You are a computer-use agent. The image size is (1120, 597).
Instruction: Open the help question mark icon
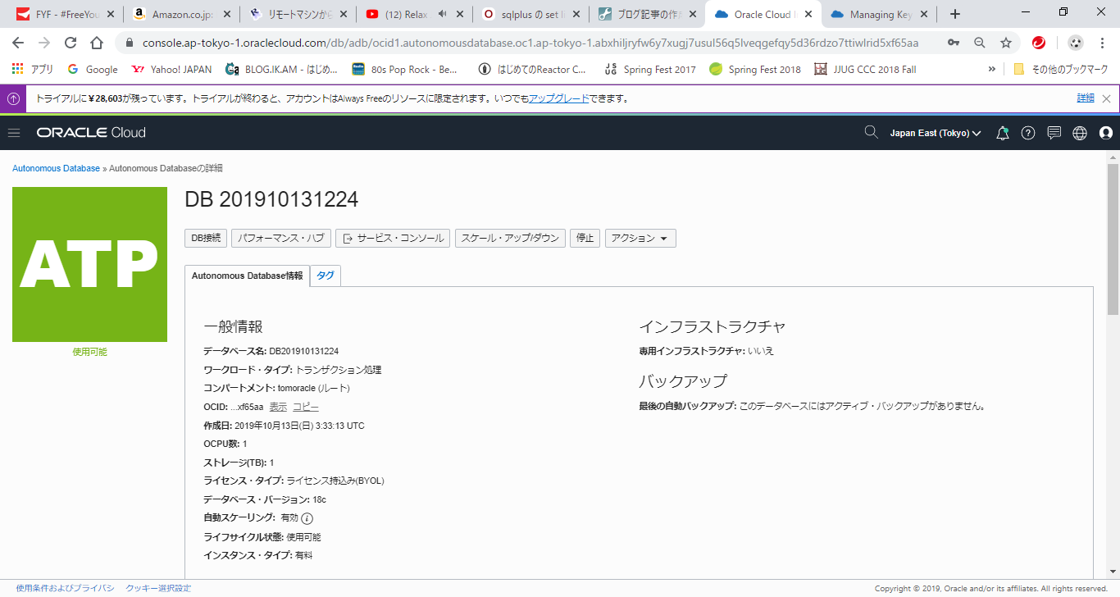click(1028, 133)
